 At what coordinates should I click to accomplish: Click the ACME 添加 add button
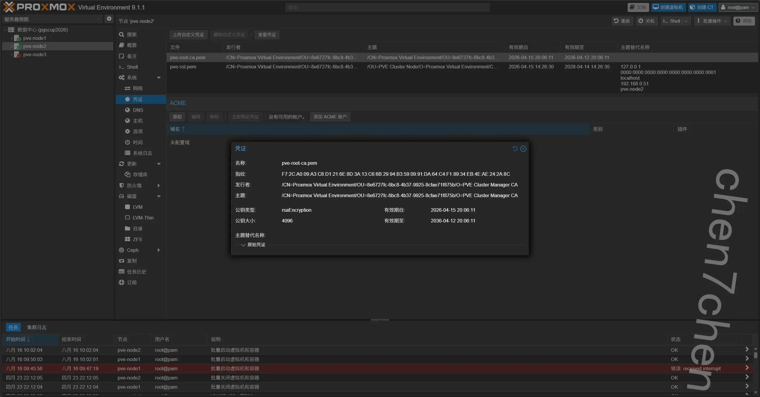coord(177,117)
